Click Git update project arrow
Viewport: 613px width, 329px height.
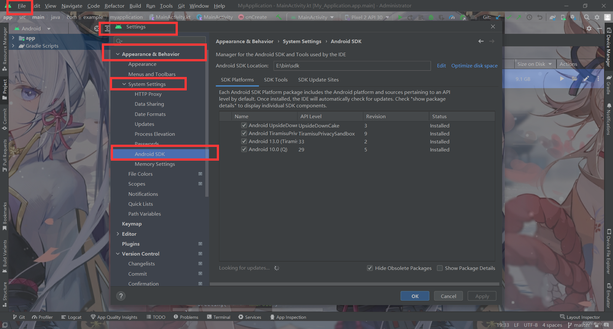point(498,17)
